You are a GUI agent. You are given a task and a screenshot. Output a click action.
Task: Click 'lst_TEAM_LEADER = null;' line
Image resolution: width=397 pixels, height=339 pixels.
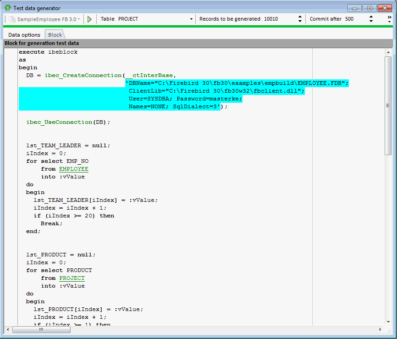pyautogui.click(x=68, y=146)
